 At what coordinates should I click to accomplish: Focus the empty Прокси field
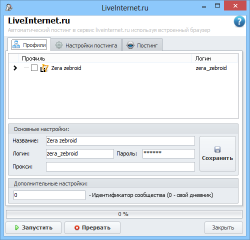pyautogui.click(x=120, y=166)
